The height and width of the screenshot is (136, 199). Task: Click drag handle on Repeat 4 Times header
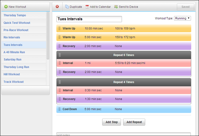[60, 82]
